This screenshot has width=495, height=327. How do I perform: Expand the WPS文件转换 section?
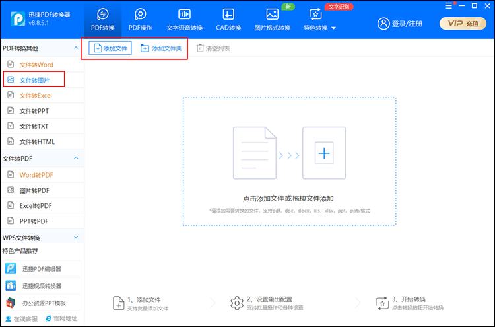point(76,238)
